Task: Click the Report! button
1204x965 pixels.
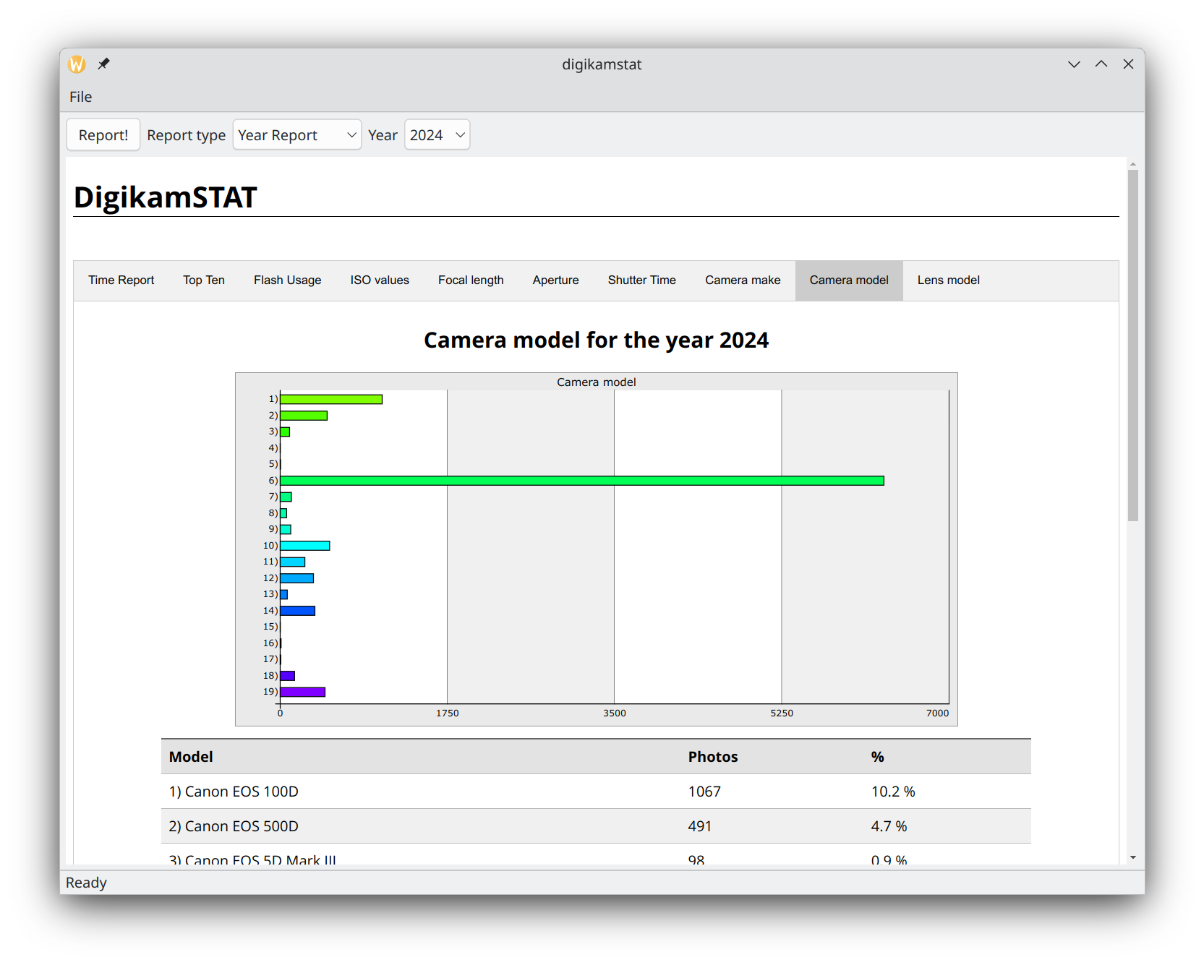Action: 103,135
